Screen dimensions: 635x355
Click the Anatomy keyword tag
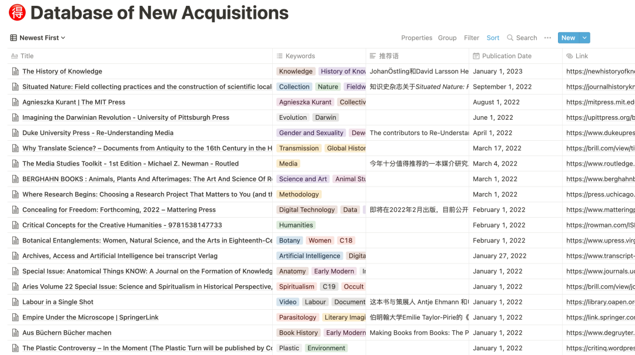(x=292, y=271)
